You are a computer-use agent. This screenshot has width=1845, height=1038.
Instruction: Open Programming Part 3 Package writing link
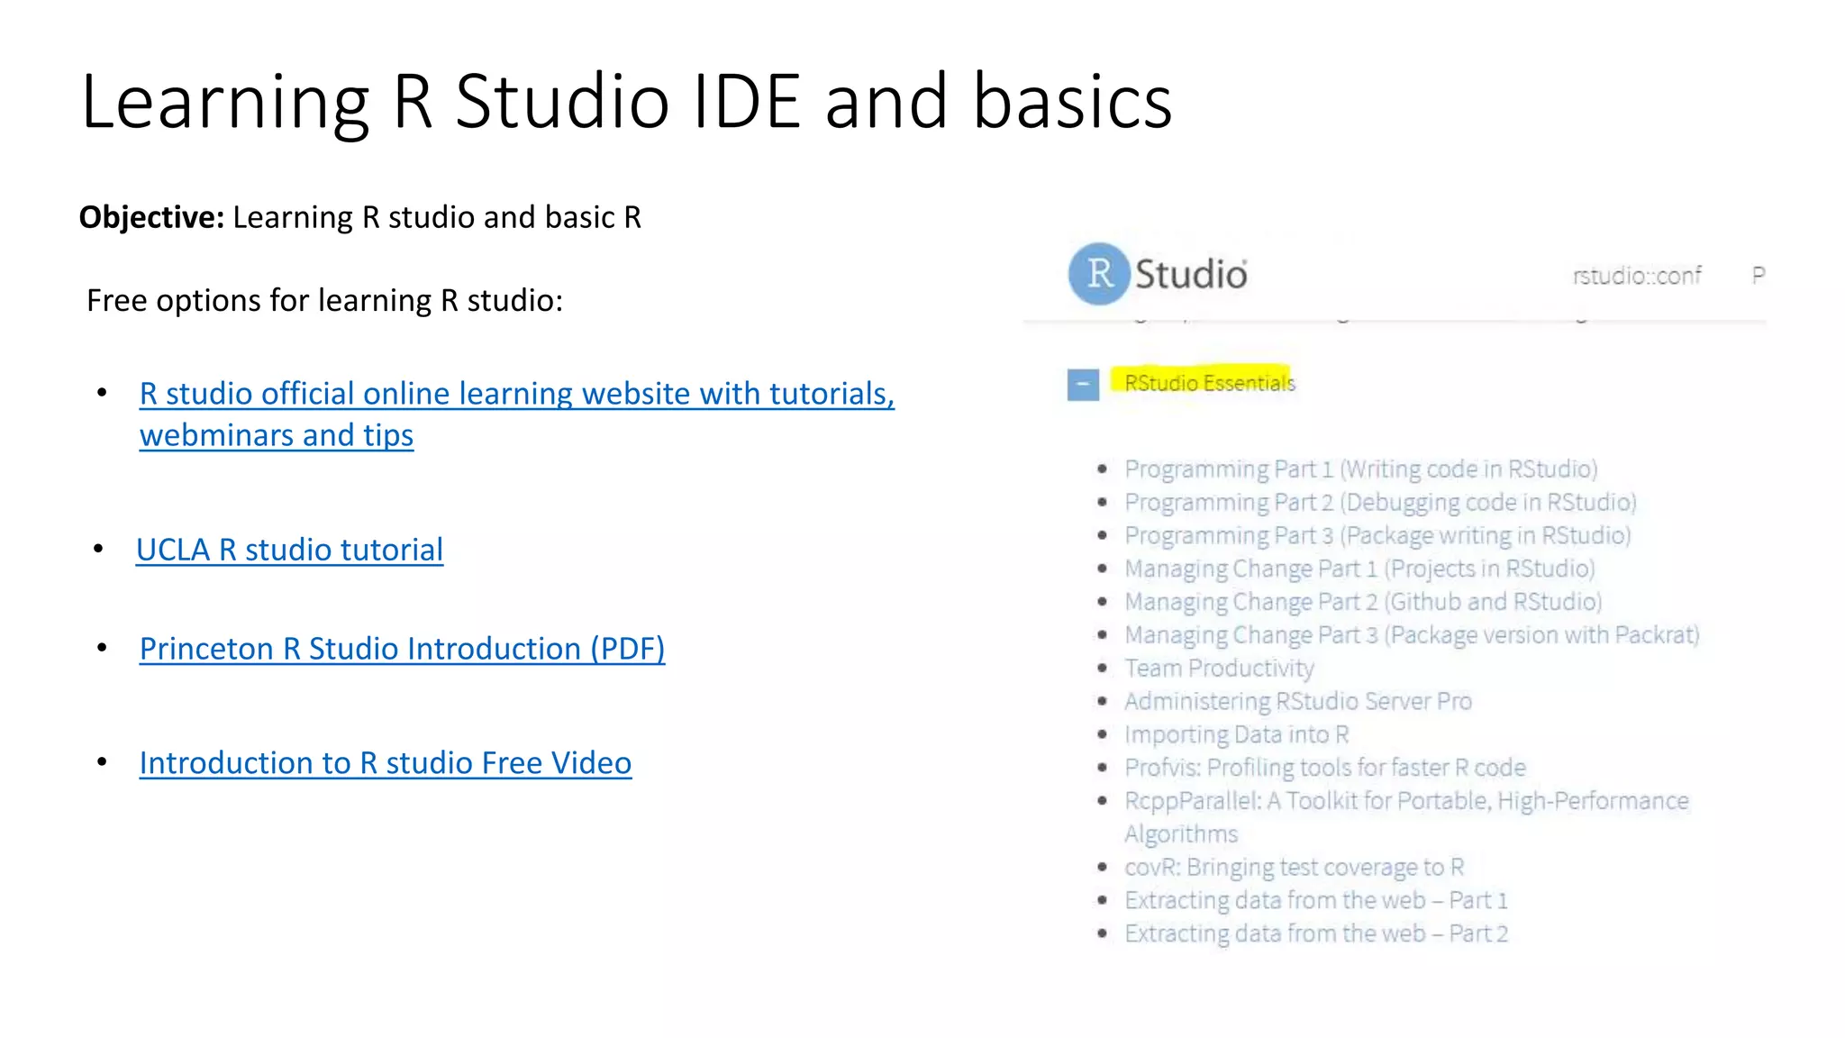click(1377, 535)
